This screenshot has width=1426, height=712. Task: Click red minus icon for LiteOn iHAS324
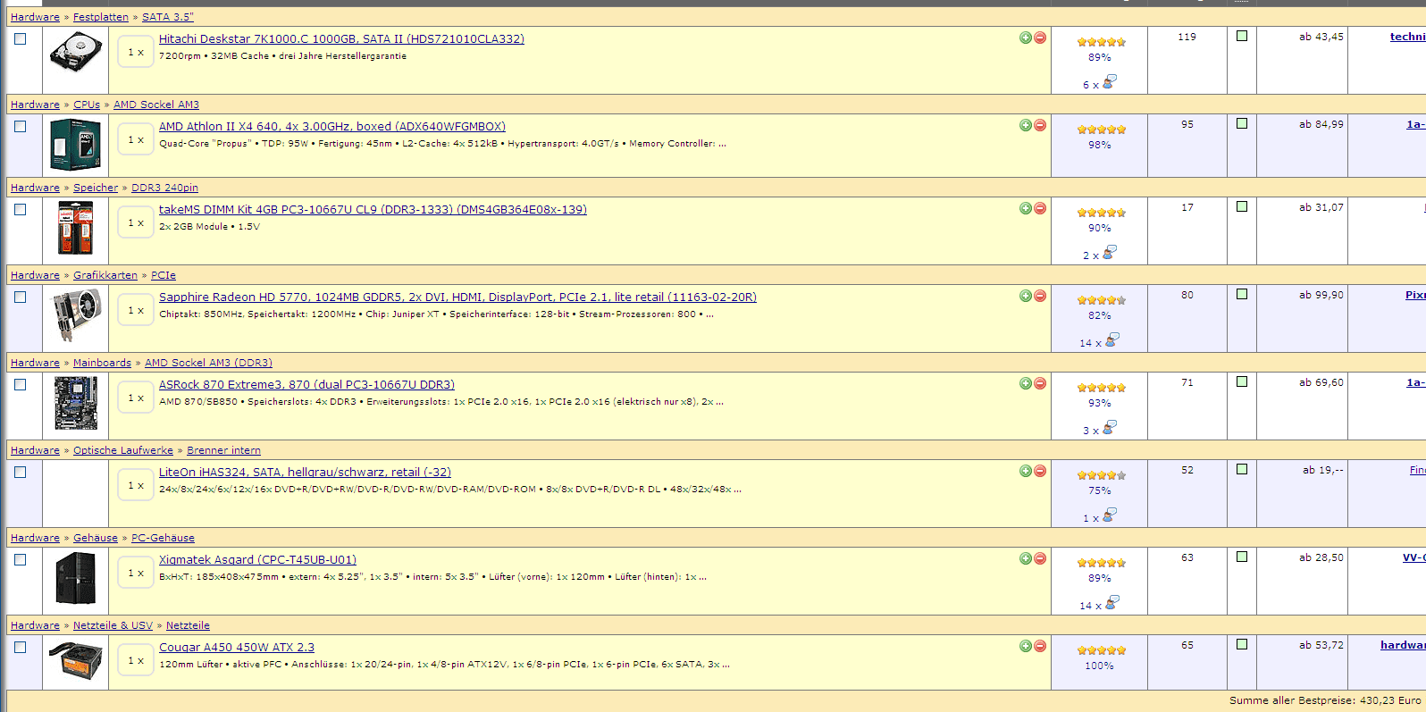pyautogui.click(x=1040, y=471)
